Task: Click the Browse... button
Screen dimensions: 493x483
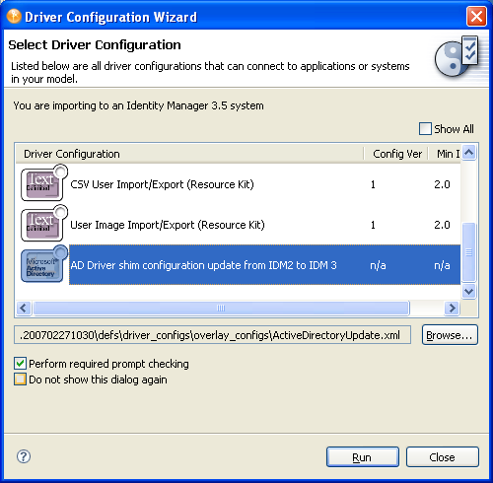Action: pos(450,335)
